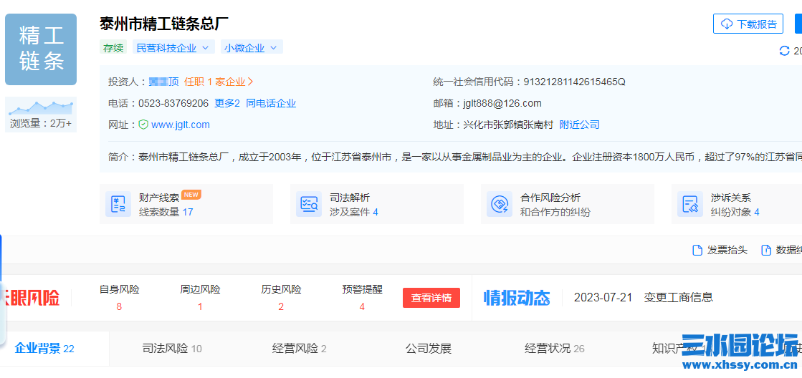Click the 涉诉关系 icon
This screenshot has height=378, width=802.
(690, 204)
